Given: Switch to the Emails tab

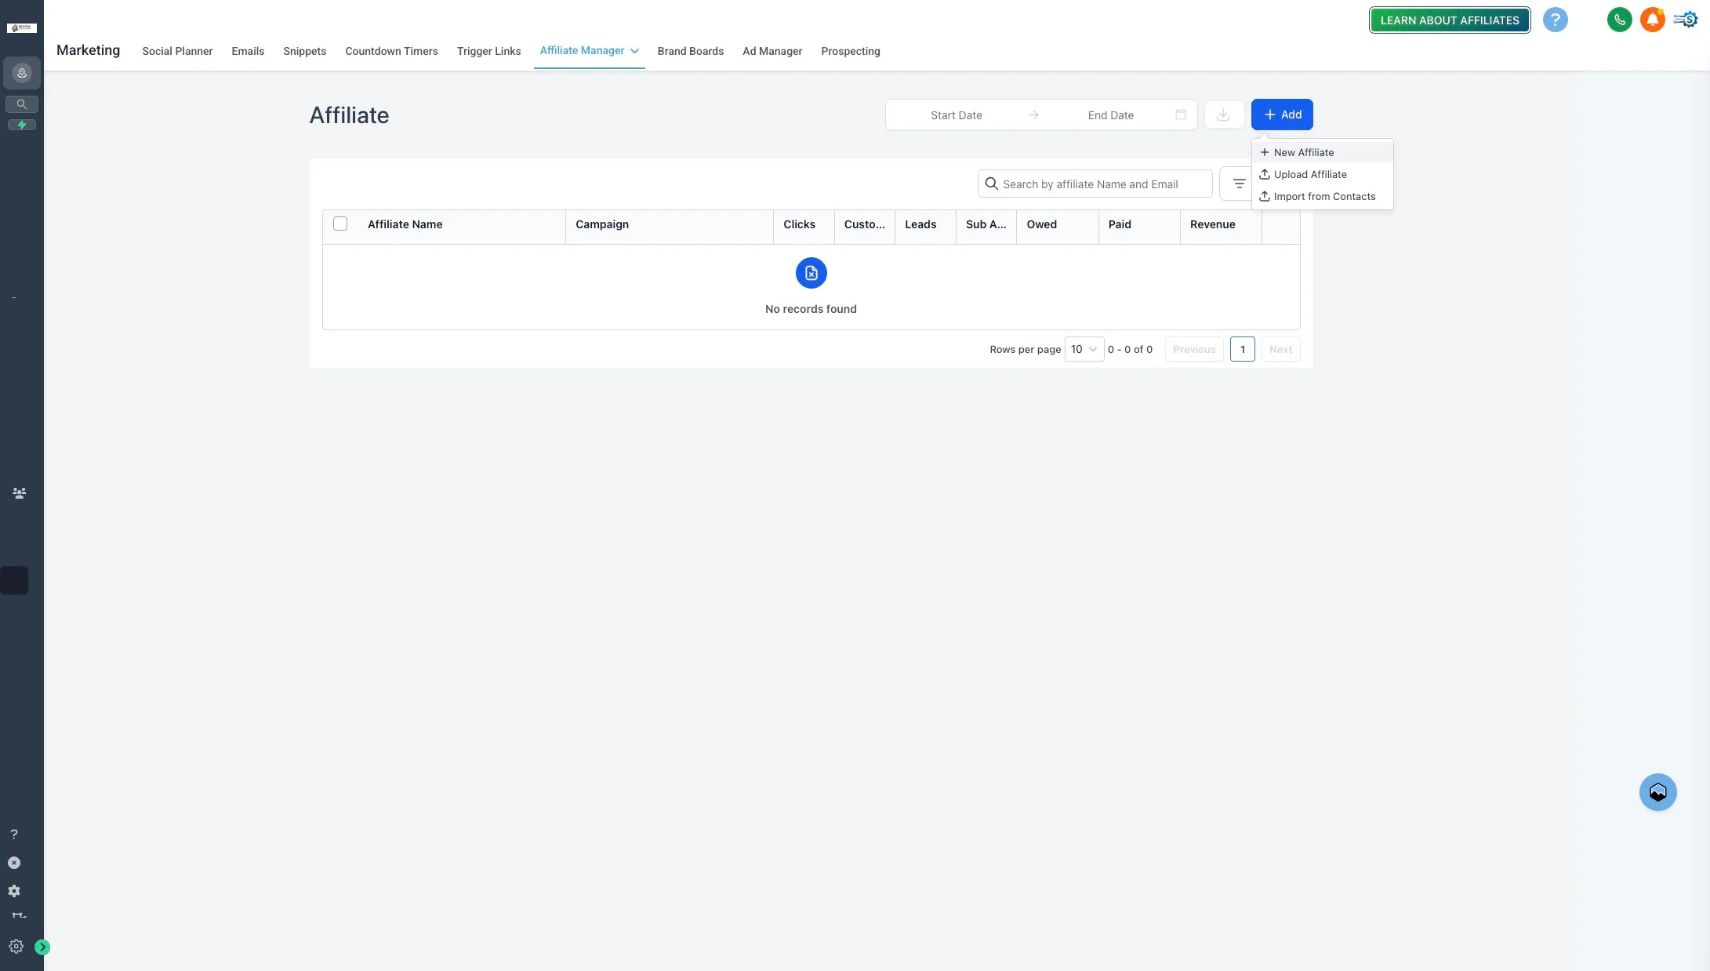Looking at the screenshot, I should tap(248, 51).
